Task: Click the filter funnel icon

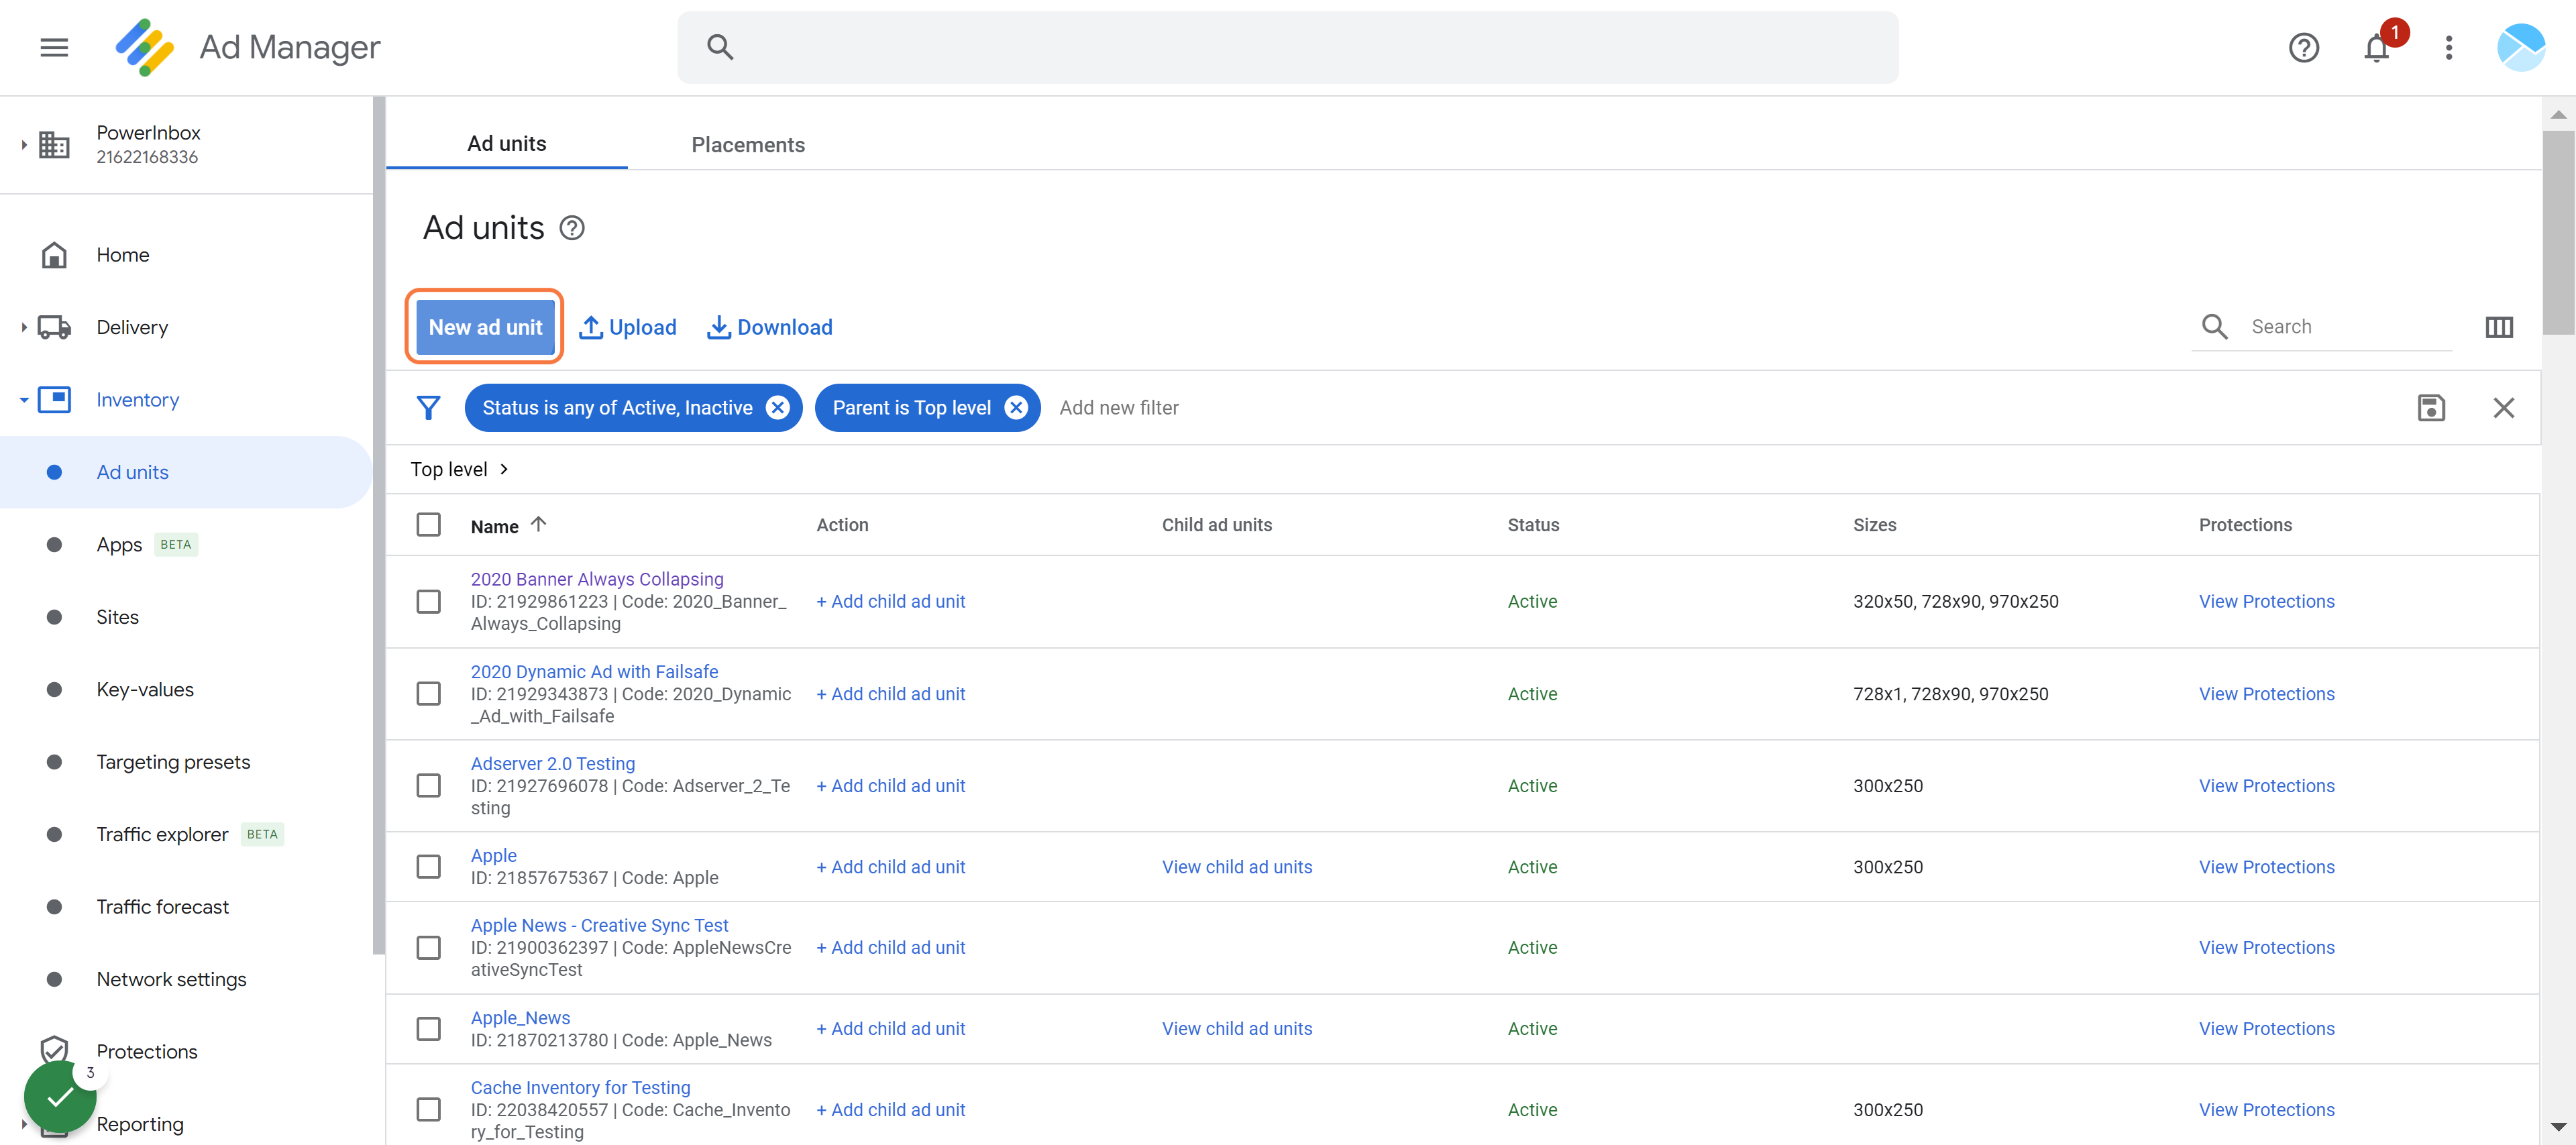Action: click(428, 408)
